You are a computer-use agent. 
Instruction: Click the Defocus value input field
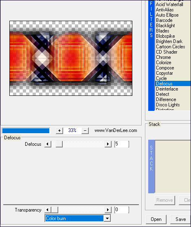click(x=122, y=144)
